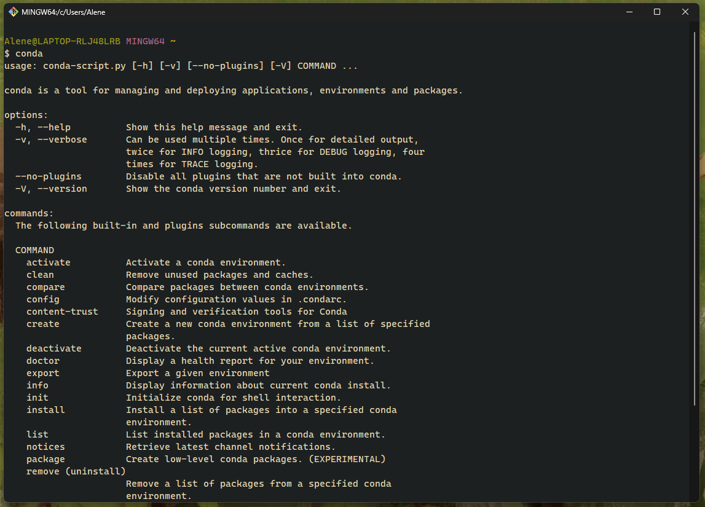Click the 'activate' command in the COMMAND list
Image resolution: width=705 pixels, height=507 pixels.
[x=48, y=262]
